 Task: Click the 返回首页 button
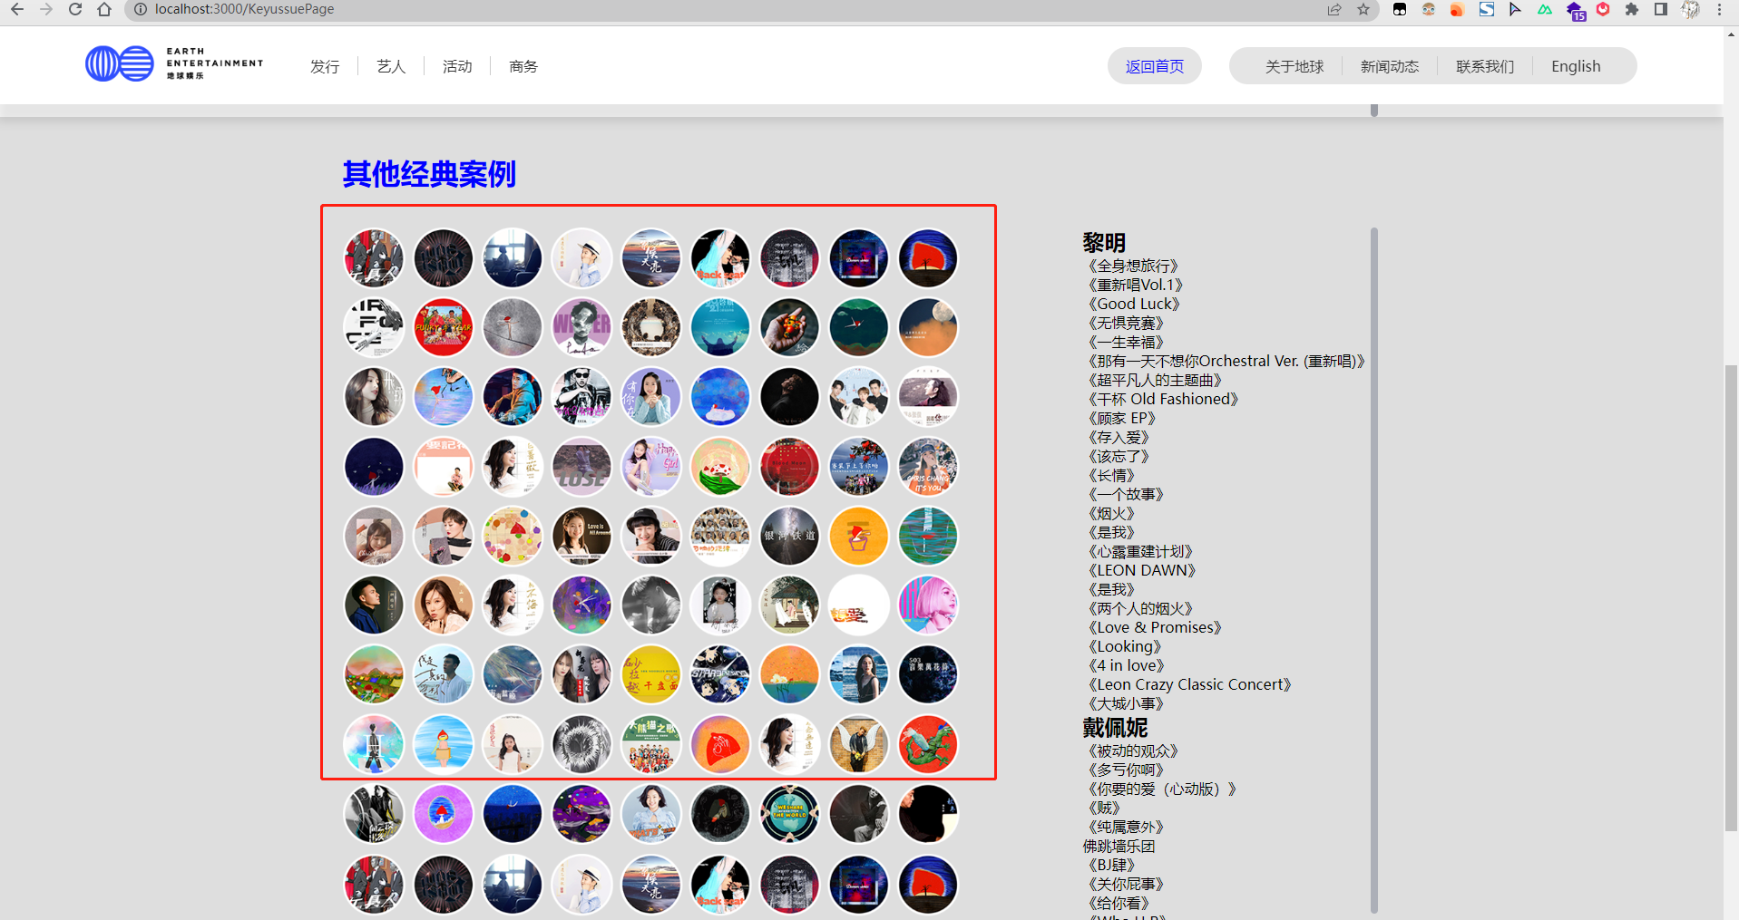[x=1155, y=66]
